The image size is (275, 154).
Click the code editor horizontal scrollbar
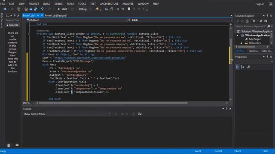(113, 103)
